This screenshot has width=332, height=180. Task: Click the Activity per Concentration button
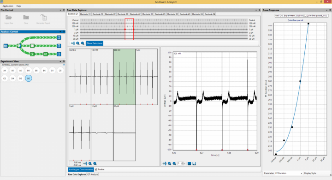(81, 169)
